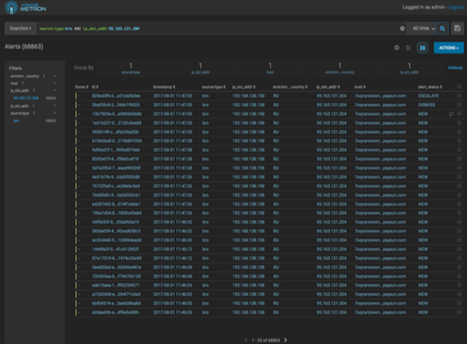The width and height of the screenshot is (467, 344).
Task: Open alerts table settings gear
Action: 397,47
